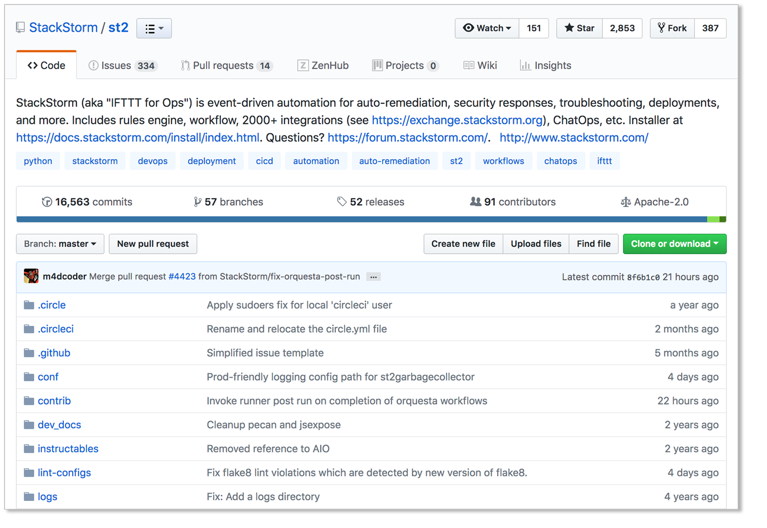The height and width of the screenshot is (528, 767).
Task: Click Upload files
Action: [x=536, y=244]
